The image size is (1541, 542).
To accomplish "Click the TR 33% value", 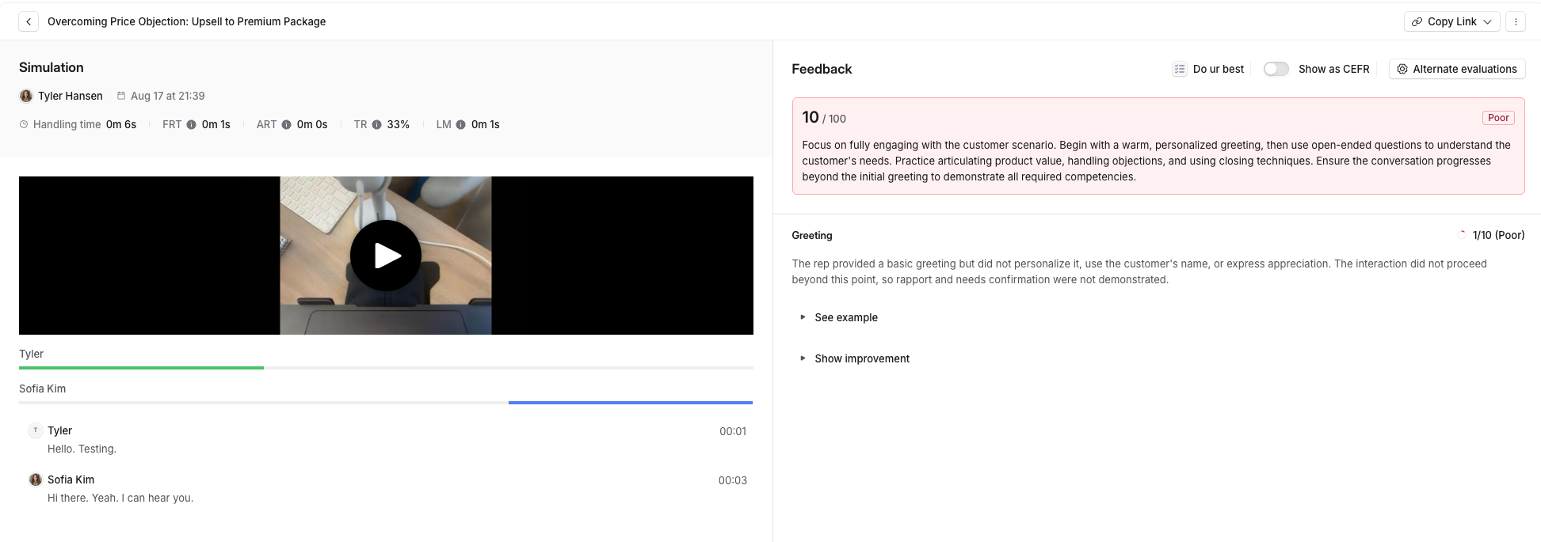I will tap(399, 124).
